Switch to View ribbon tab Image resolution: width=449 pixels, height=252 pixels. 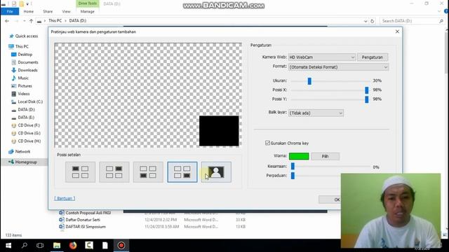(66, 11)
